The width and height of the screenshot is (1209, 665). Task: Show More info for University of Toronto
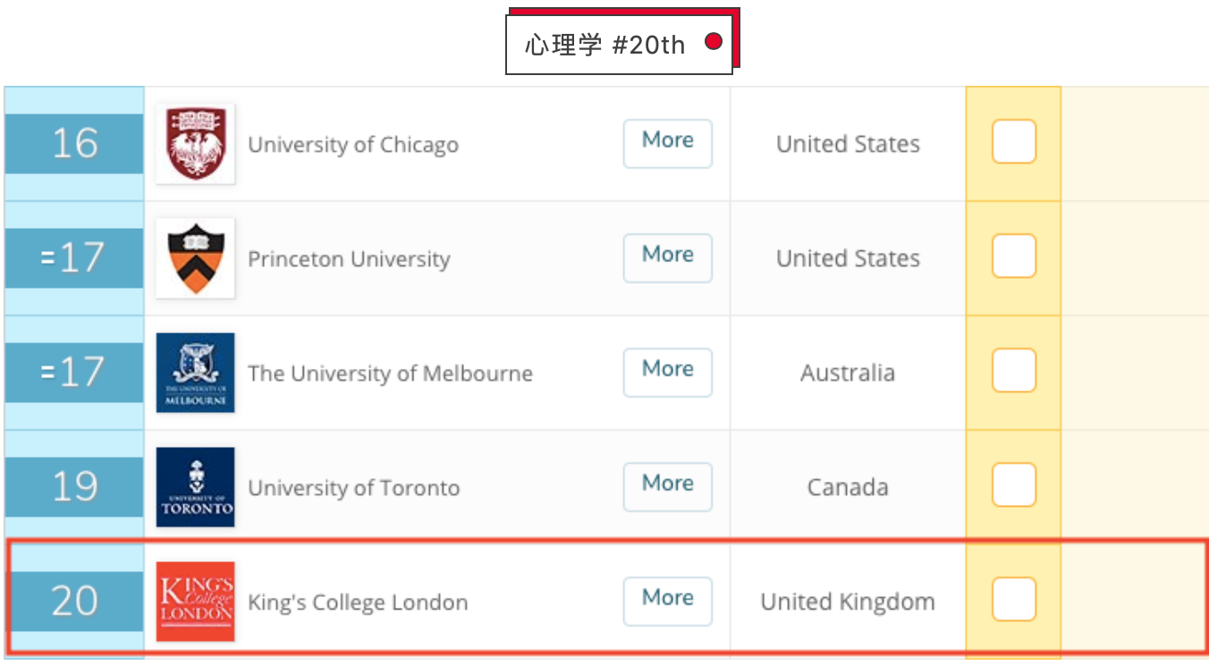point(667,486)
